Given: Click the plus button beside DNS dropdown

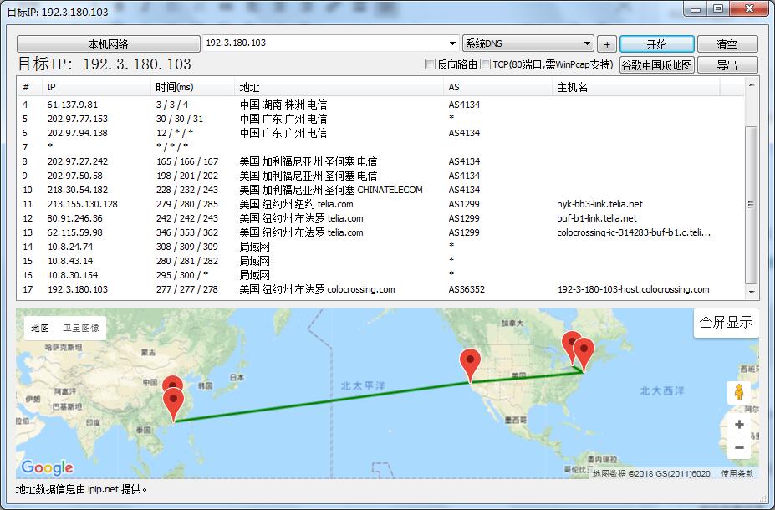Looking at the screenshot, I should 607,44.
